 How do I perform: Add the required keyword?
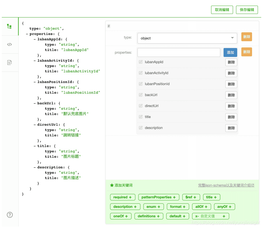[x=123, y=197]
